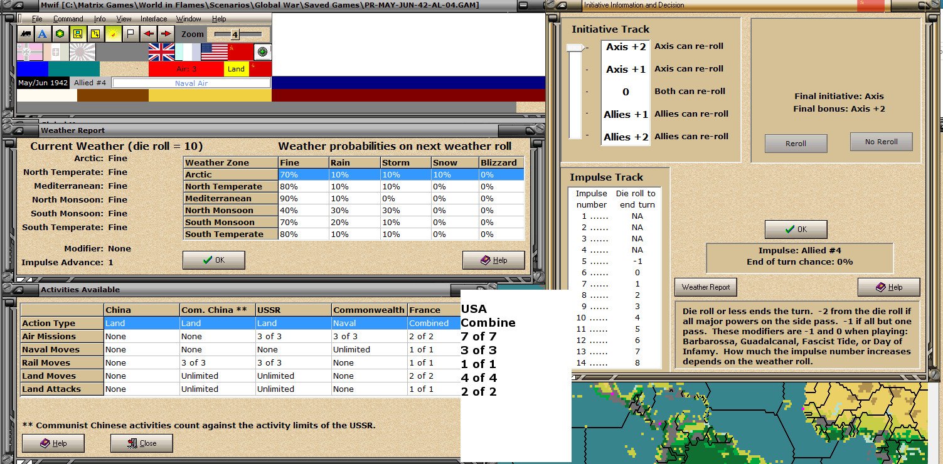The width and height of the screenshot is (943, 464).
Task: Select the United States flag icon
Action: [215, 52]
